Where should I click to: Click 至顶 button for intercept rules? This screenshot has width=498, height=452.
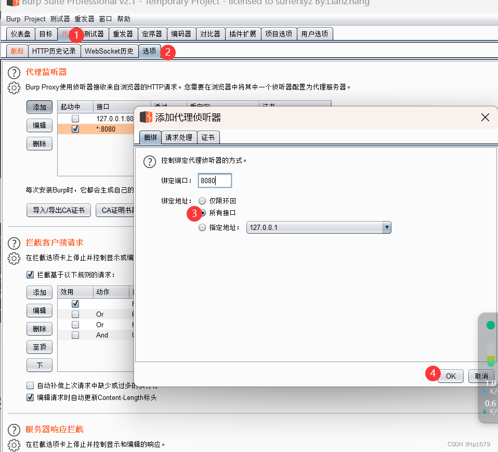click(x=40, y=347)
